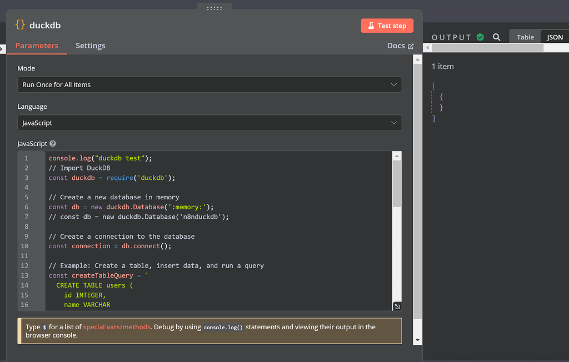Screen dimensions: 569x362
Task: Click the orange braces icon next to duckdb
Action: pos(20,24)
